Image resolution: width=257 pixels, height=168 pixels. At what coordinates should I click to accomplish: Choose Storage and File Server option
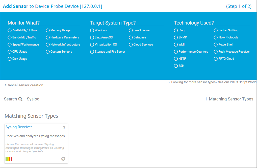pos(92,52)
